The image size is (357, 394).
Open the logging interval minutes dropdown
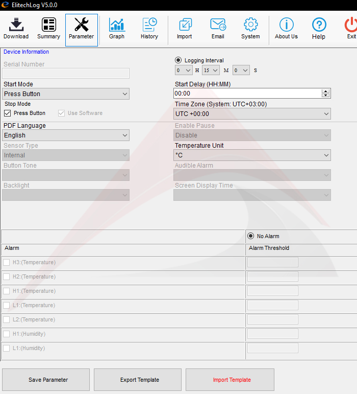(x=211, y=71)
